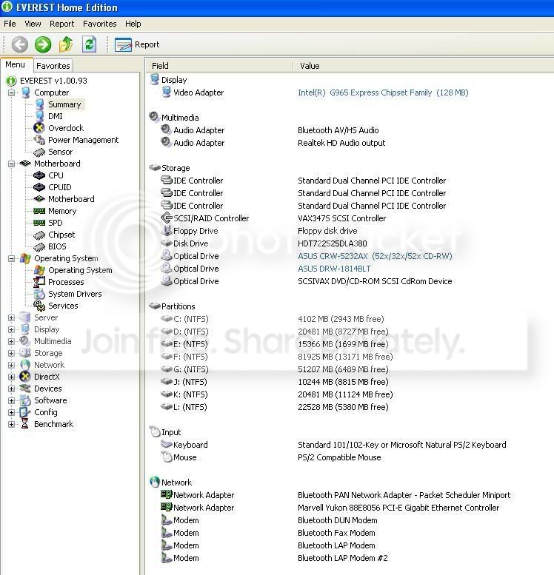Select the System Drivers icon
The image size is (554, 575).
[x=39, y=294]
